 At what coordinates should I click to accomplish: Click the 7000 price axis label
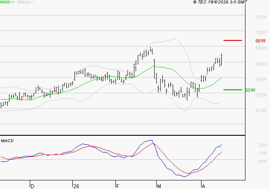click(261, 33)
